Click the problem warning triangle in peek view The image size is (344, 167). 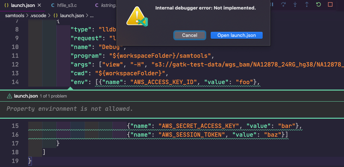pyautogui.click(x=9, y=96)
